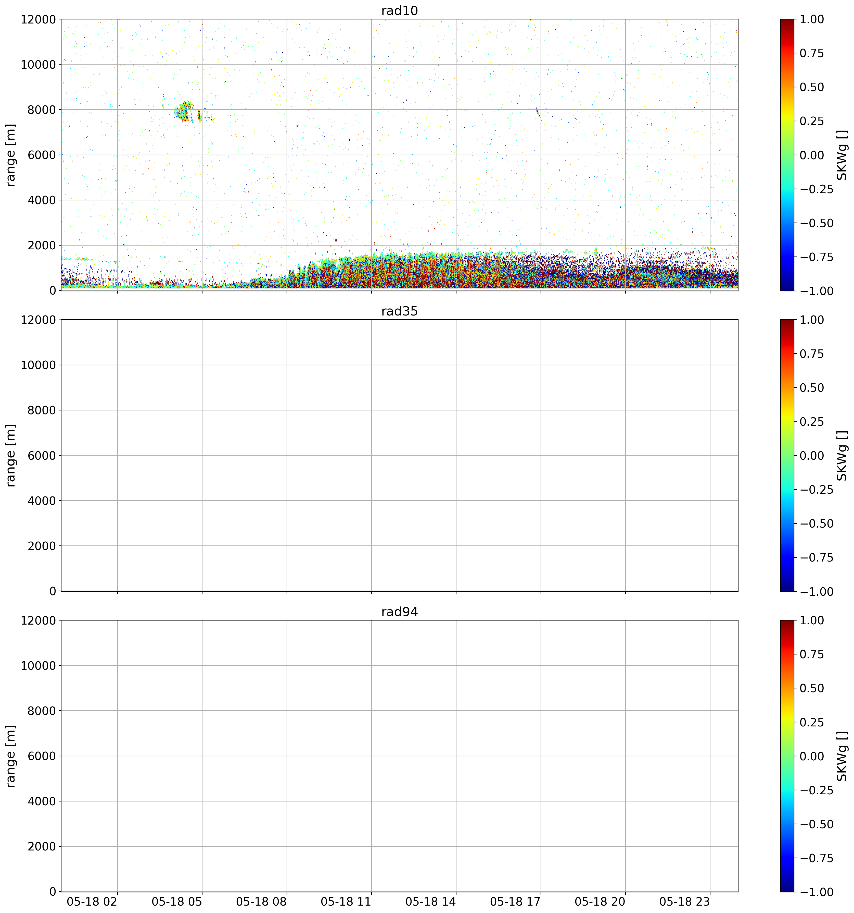
Task: Click the 0.25 tick on rad94 colorbar
Action: click(x=812, y=722)
